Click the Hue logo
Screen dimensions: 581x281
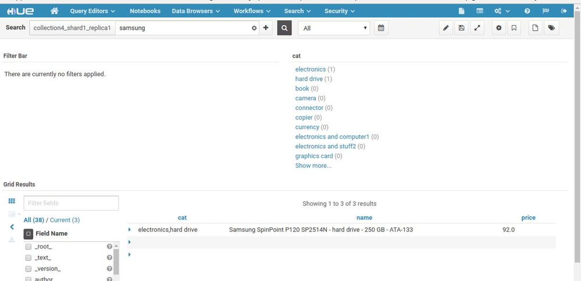20,11
